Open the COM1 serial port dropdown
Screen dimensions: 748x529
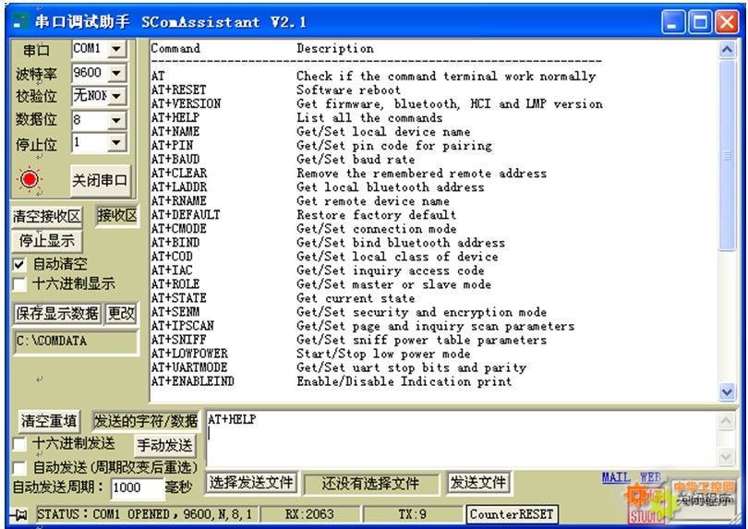pos(116,49)
